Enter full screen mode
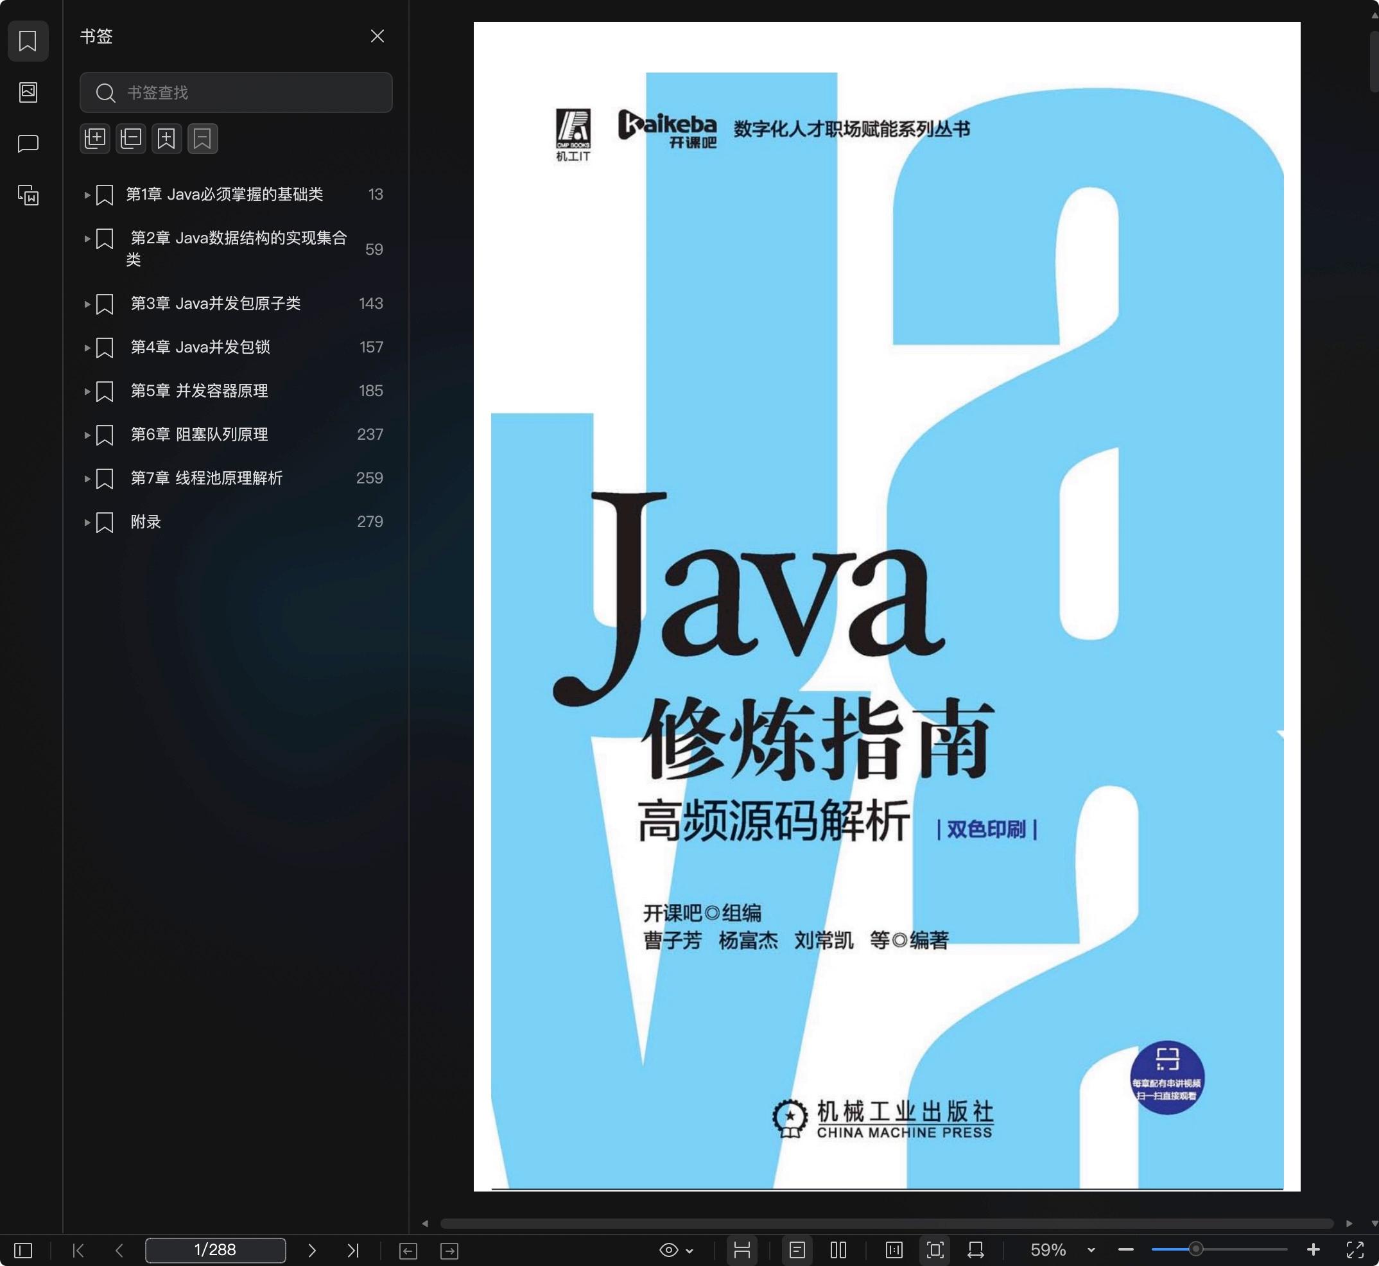This screenshot has height=1266, width=1379. (x=1355, y=1250)
